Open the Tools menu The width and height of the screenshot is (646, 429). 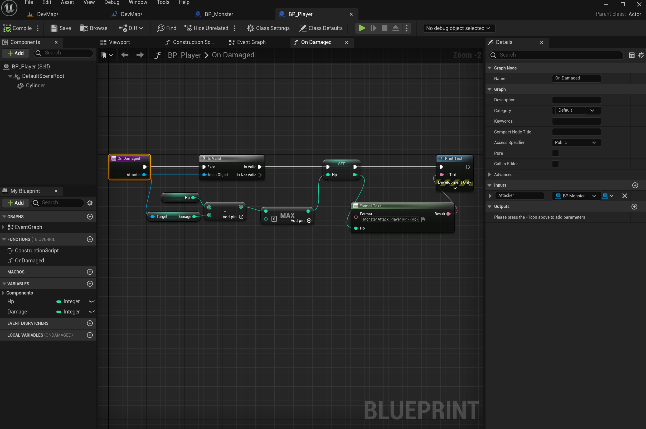point(163,2)
